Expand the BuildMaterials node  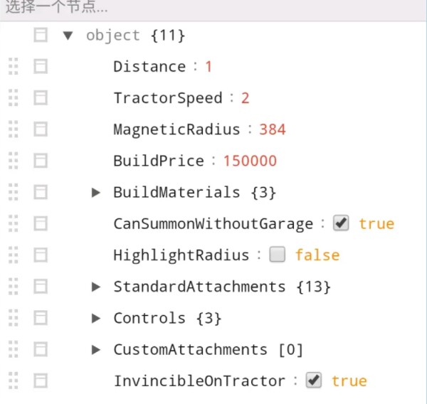coord(97,192)
